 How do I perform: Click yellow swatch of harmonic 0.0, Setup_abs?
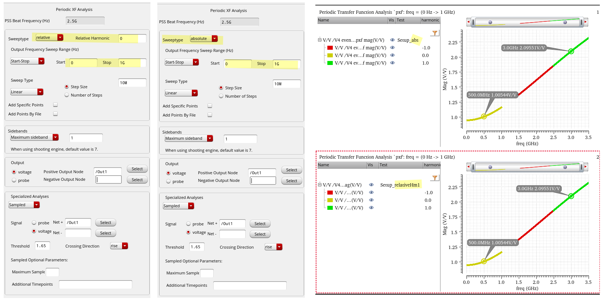330,55
